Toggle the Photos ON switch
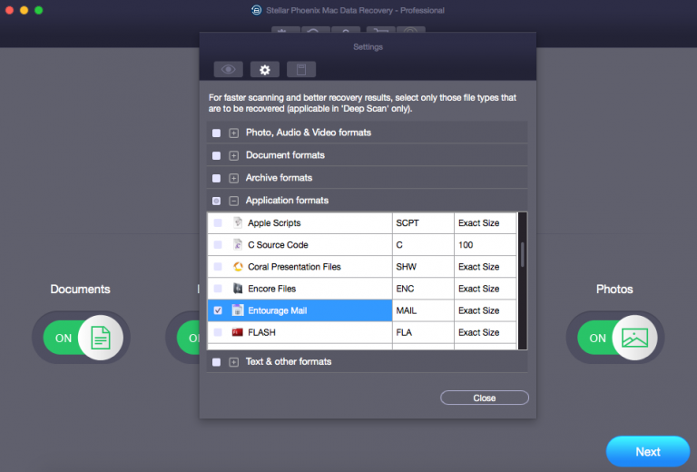This screenshot has height=472, width=697. pyautogui.click(x=617, y=338)
